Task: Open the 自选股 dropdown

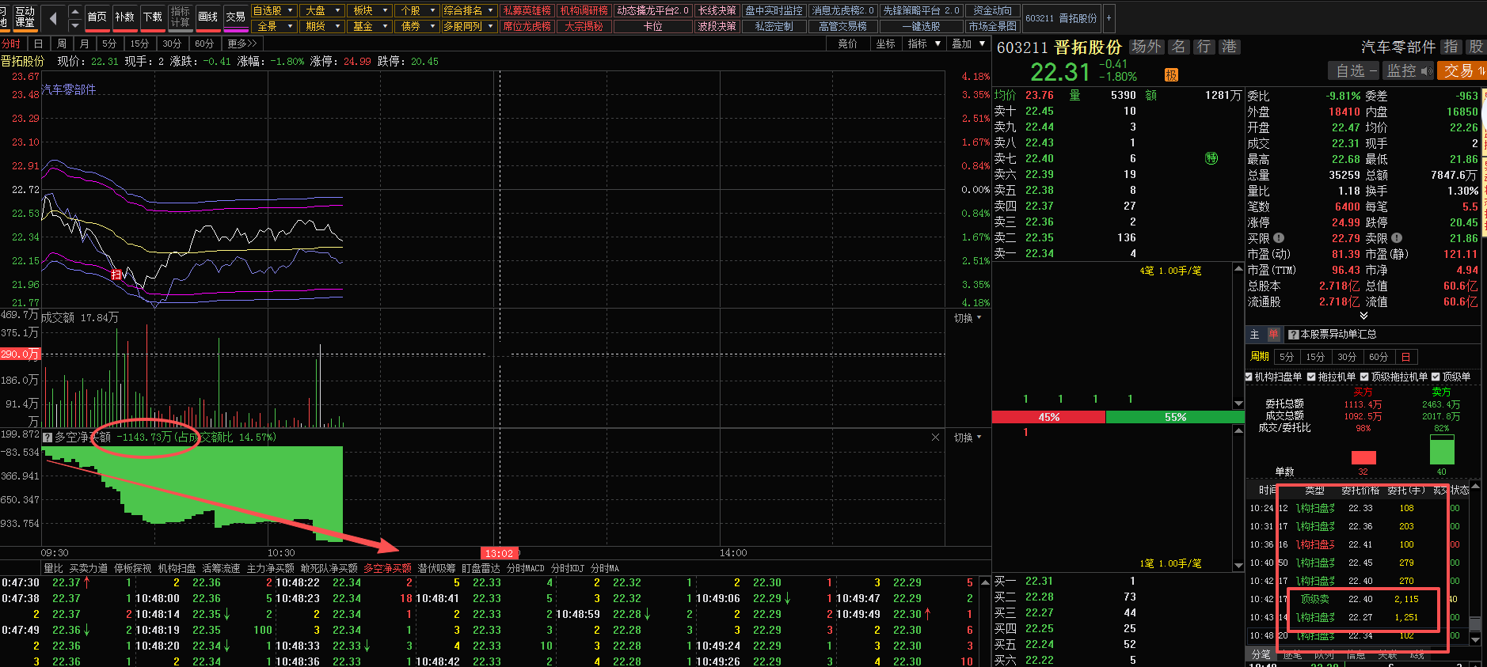Action: click(274, 10)
